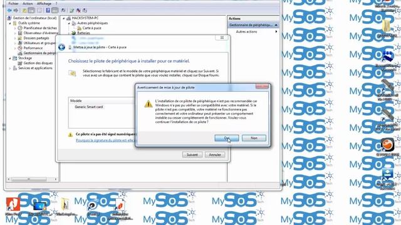Image resolution: width=401 pixels, height=225 pixels.
Task: Open the Fichier menu
Action: (13, 4)
